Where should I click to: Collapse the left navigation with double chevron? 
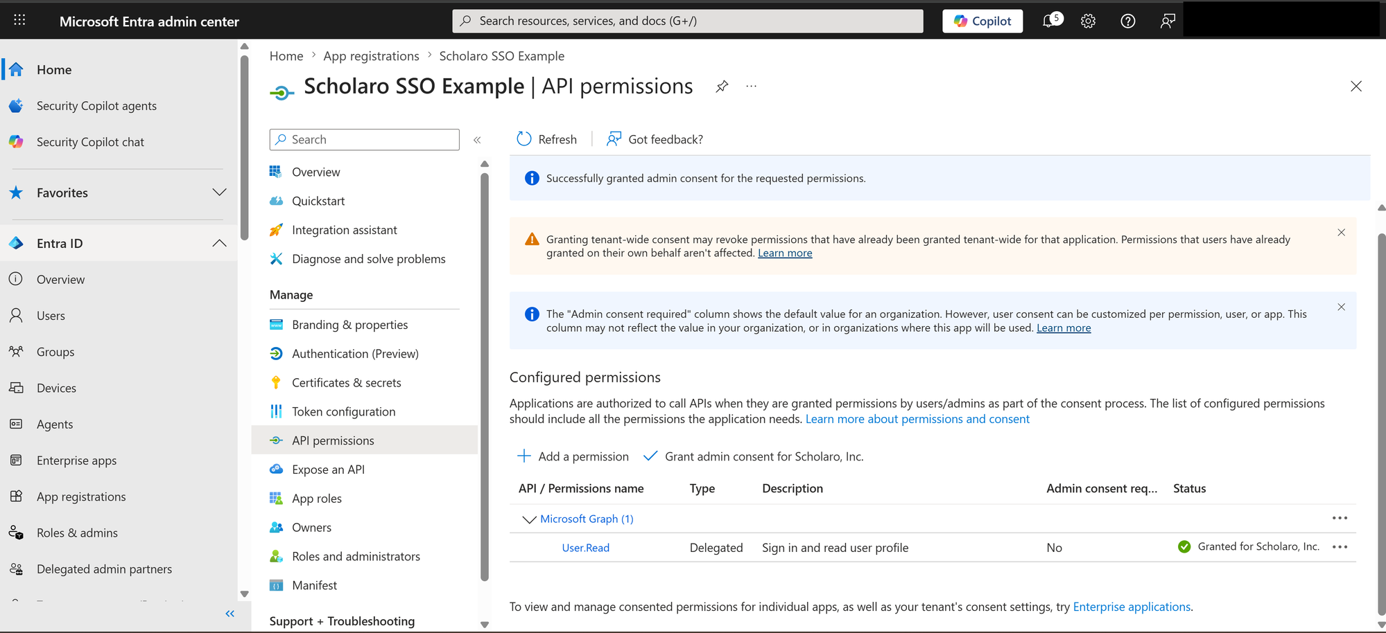click(x=229, y=614)
